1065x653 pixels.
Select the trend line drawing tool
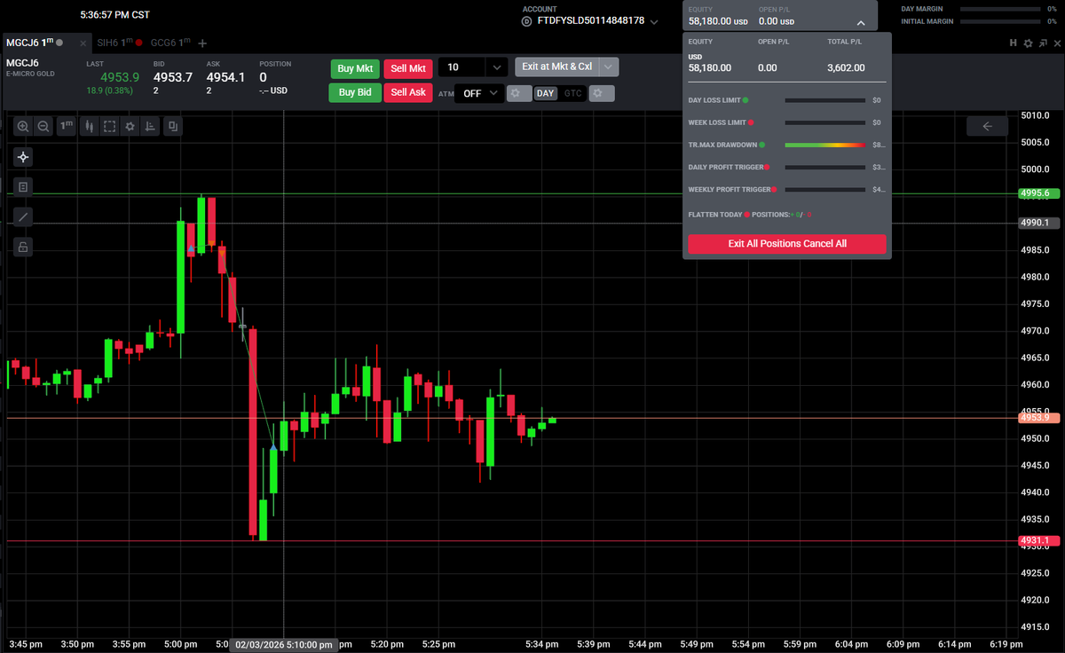[x=23, y=216]
